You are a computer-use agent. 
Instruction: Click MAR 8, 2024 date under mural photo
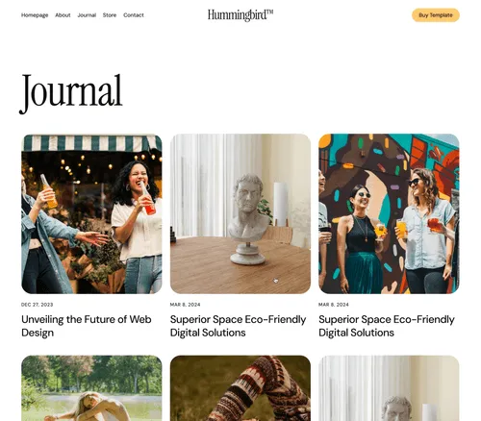[x=334, y=305]
